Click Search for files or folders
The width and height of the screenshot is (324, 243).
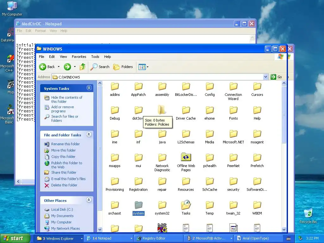click(x=65, y=118)
